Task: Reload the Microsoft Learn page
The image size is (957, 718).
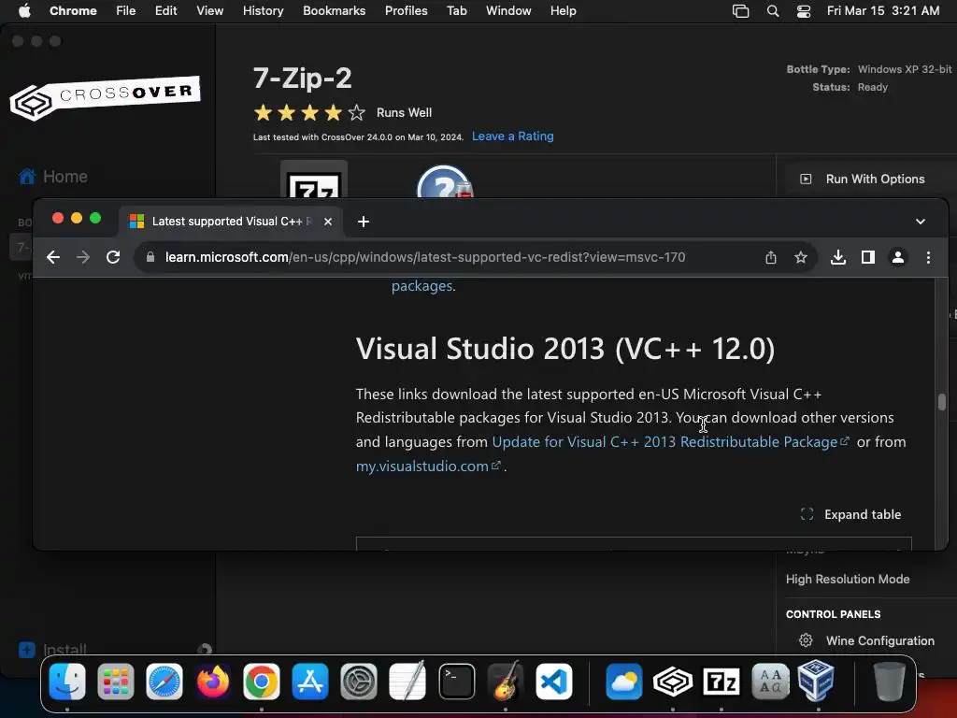Action: [x=113, y=257]
